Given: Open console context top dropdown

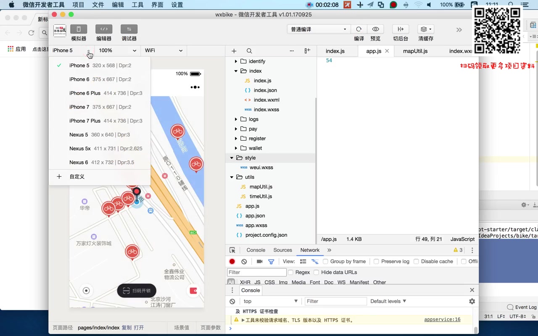Looking at the screenshot, I should 270,301.
